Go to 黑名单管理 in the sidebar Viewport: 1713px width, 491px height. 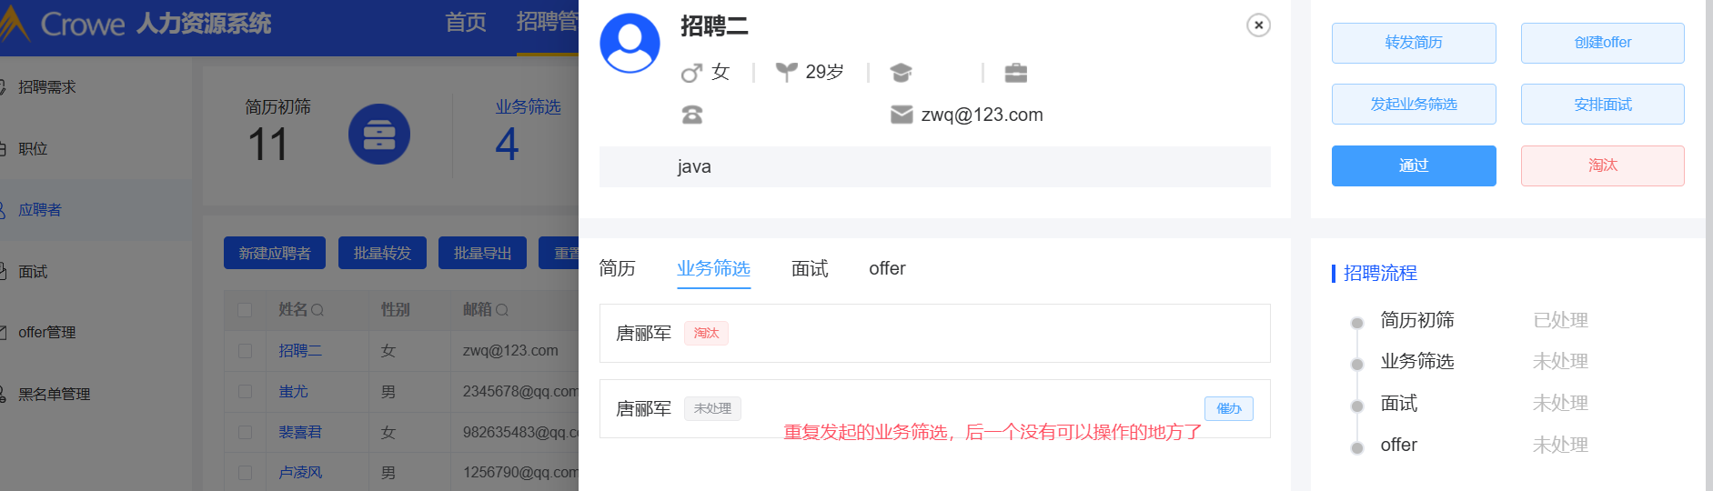(55, 394)
